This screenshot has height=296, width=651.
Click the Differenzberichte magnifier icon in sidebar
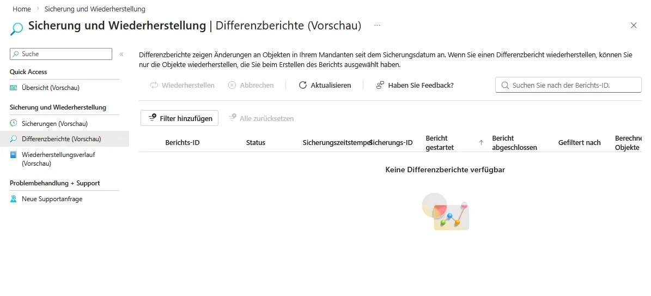14,140
